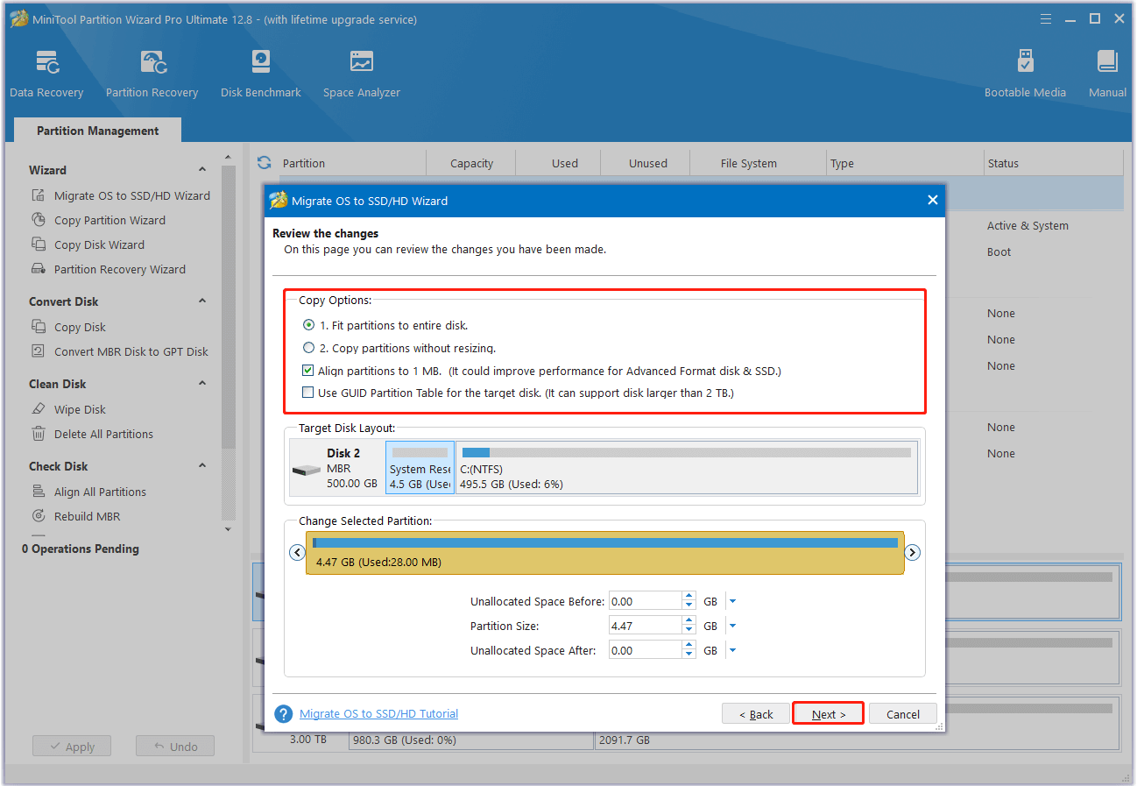This screenshot has height=786, width=1137.
Task: Select the C:(NTFS) partition block
Action: point(686,468)
